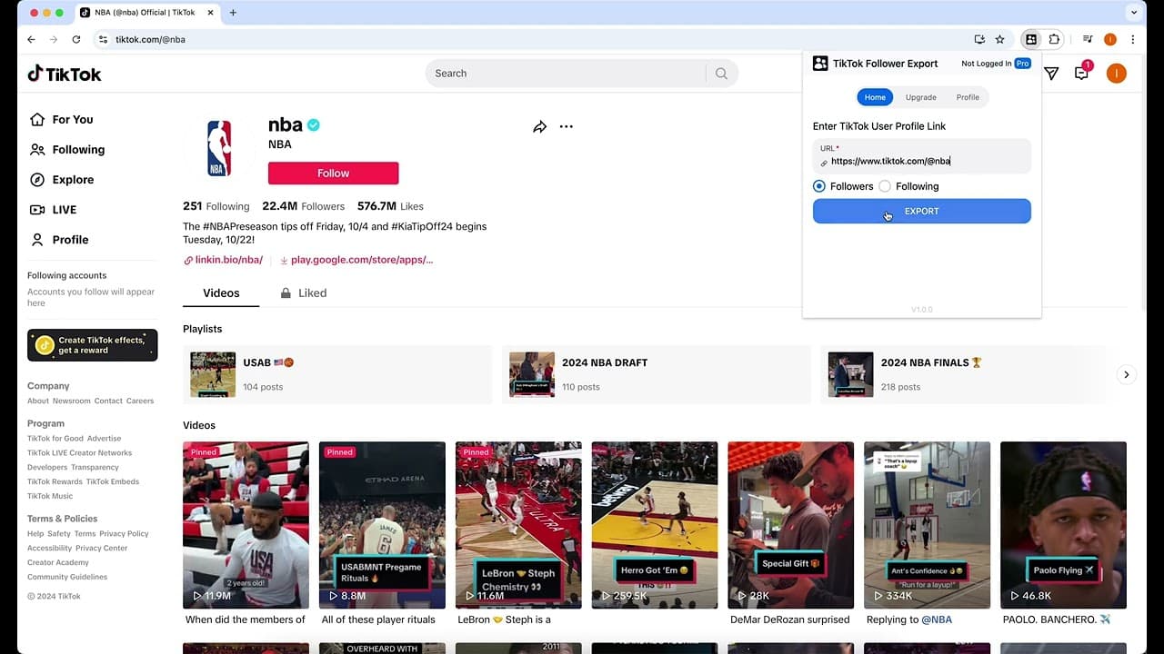Click the URL field in the extension
This screenshot has height=654, width=1164.
pyautogui.click(x=922, y=156)
